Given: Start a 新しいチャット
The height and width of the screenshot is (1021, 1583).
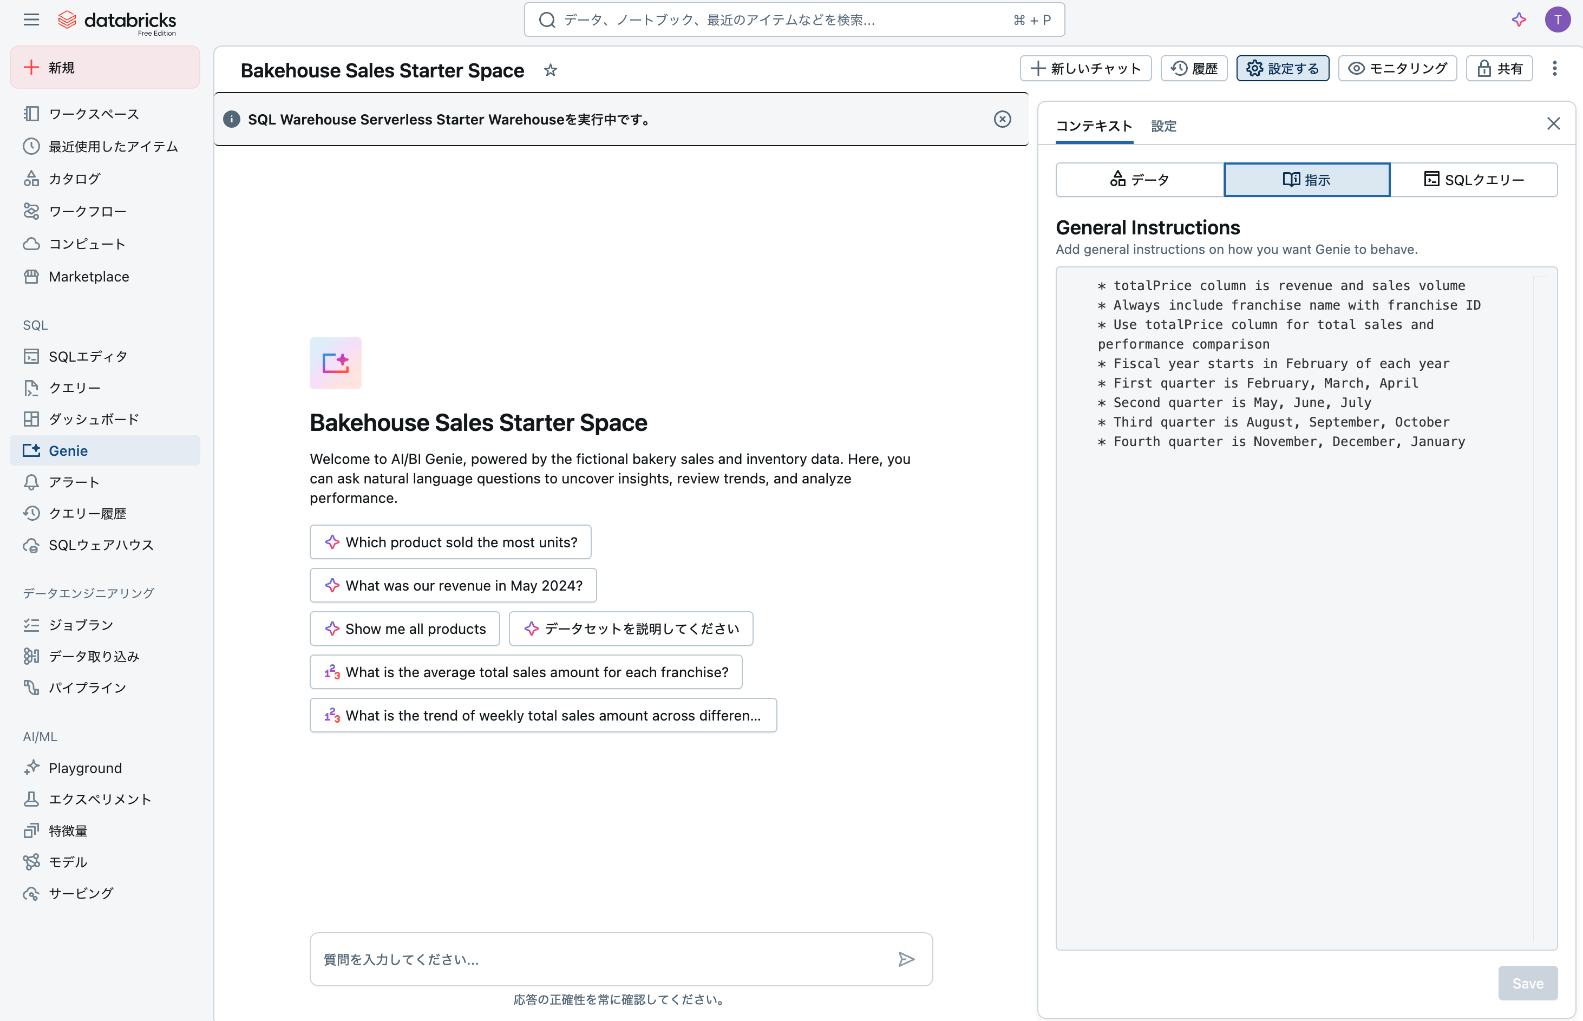Looking at the screenshot, I should (x=1085, y=68).
